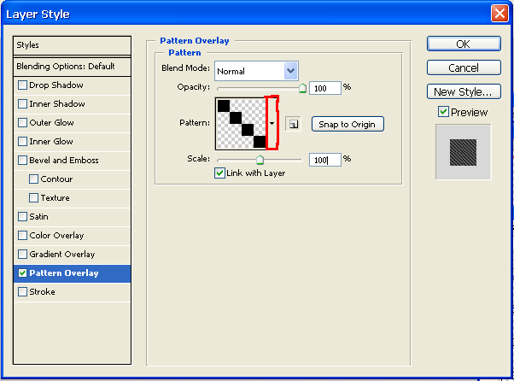Open the Blend Mode dropdown
This screenshot has height=381, width=514.
pos(290,71)
